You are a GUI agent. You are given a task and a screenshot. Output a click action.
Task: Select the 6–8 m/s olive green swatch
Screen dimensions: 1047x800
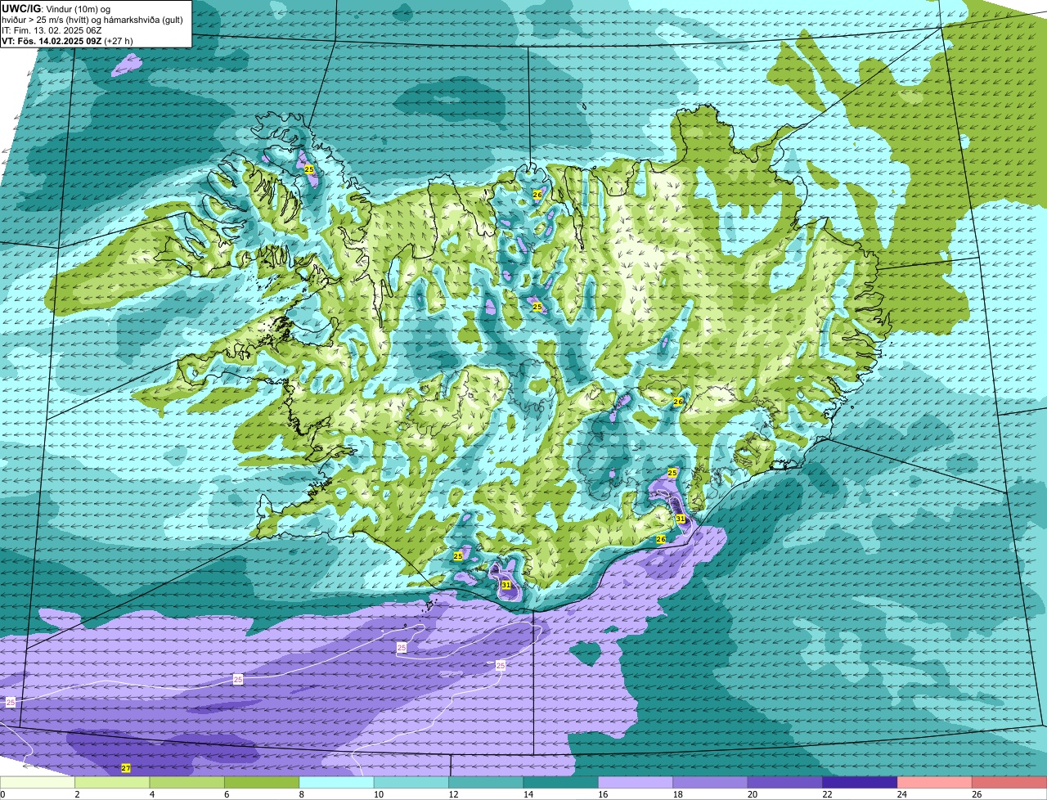[262, 782]
